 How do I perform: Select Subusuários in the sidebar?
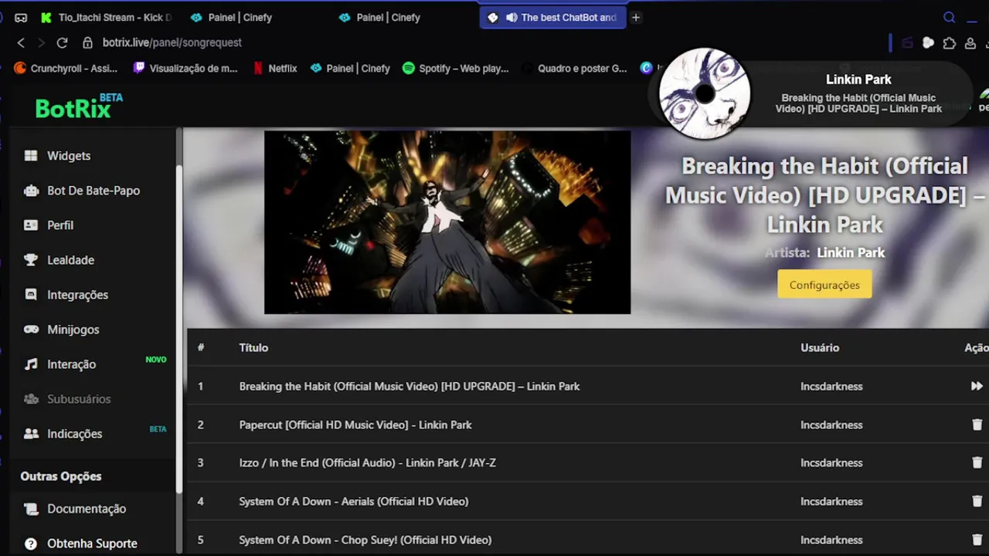79,398
